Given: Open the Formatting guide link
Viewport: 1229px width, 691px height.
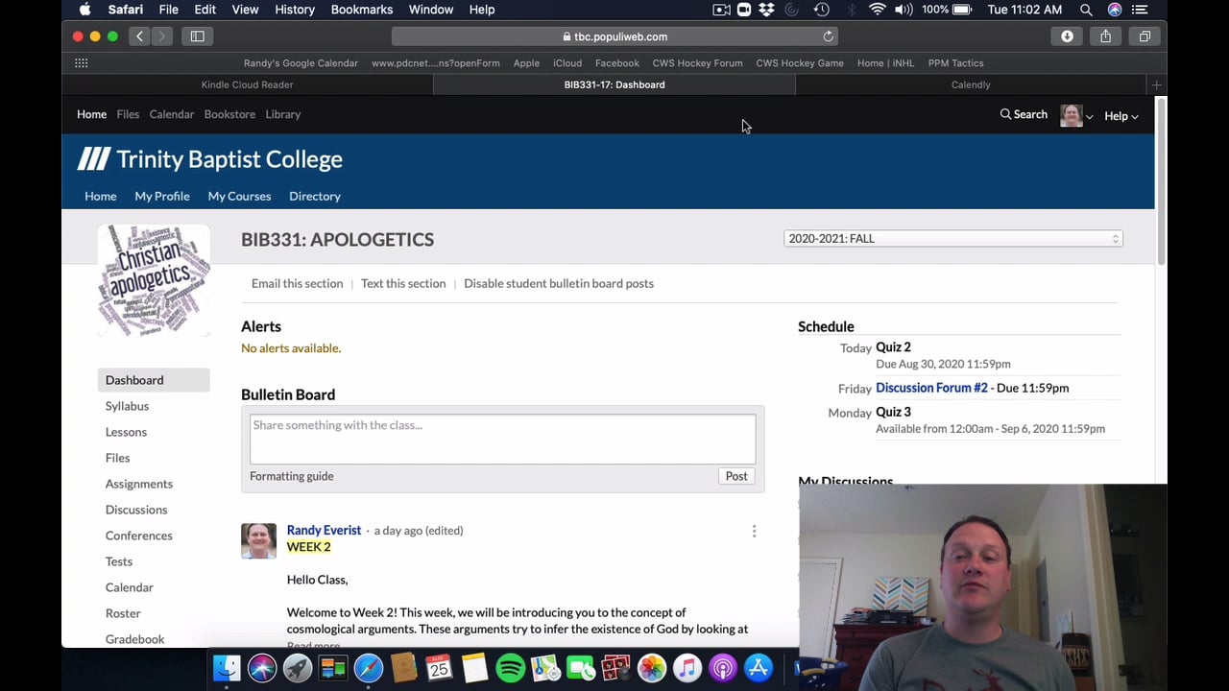Looking at the screenshot, I should [x=292, y=476].
